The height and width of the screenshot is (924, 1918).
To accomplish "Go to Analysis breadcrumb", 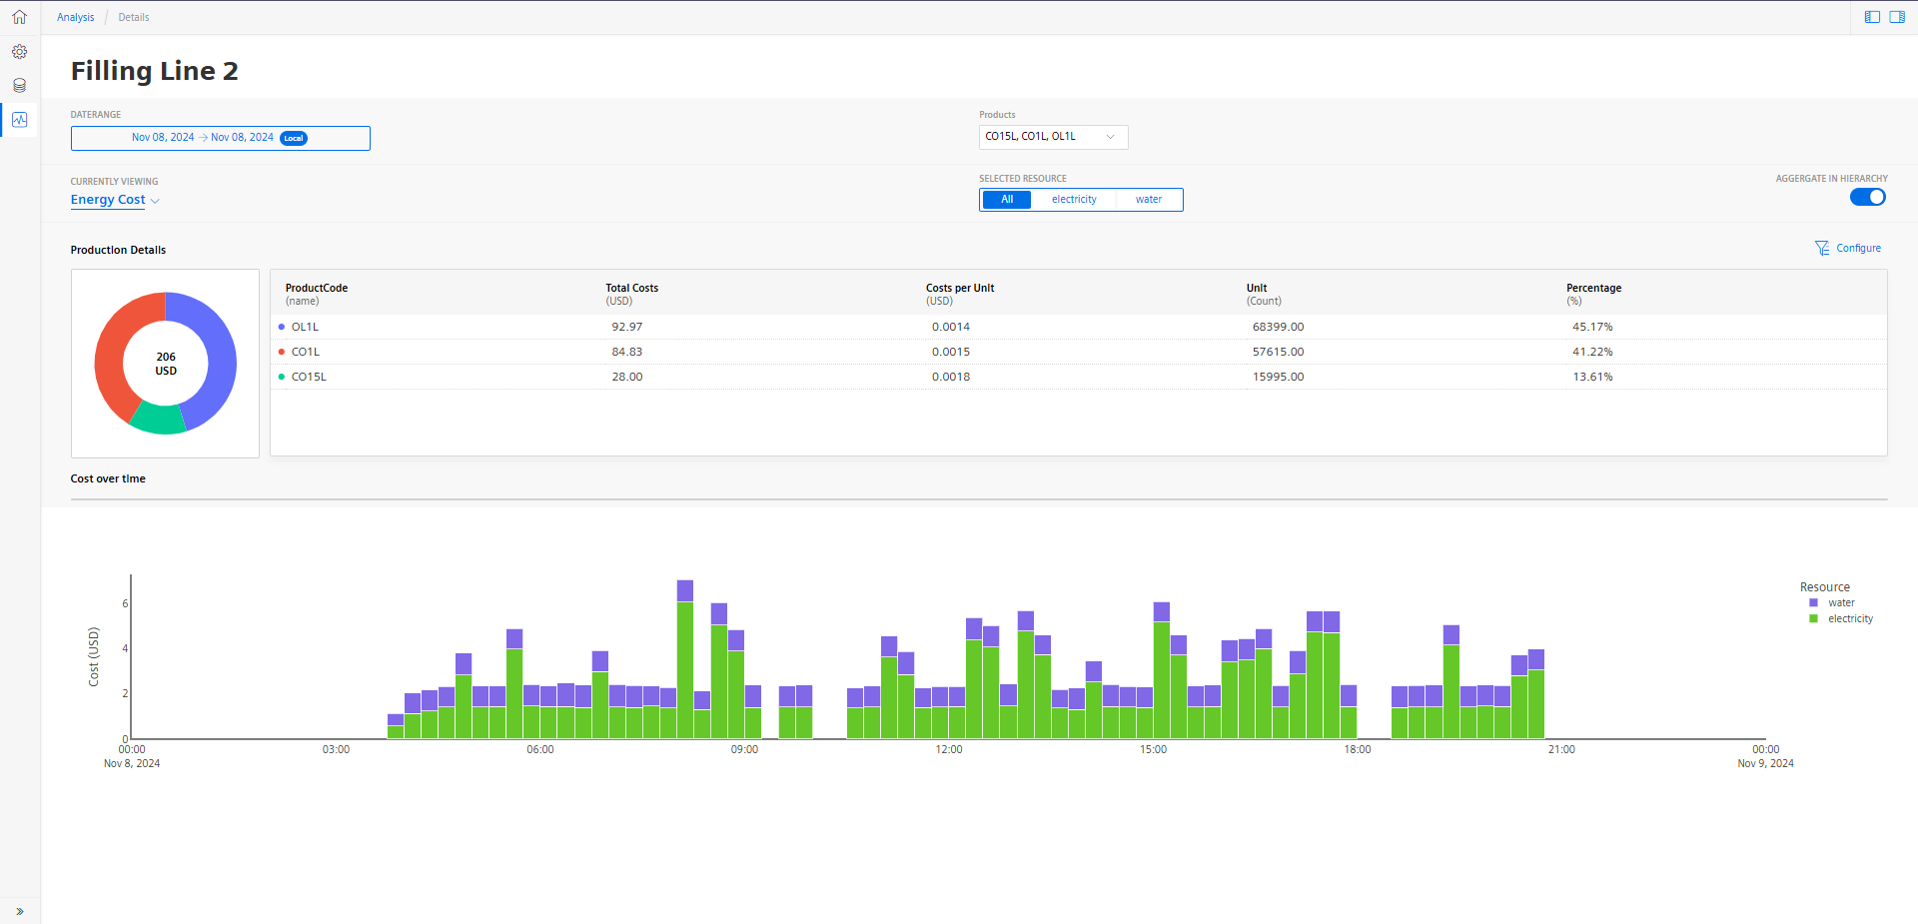I will tap(75, 17).
